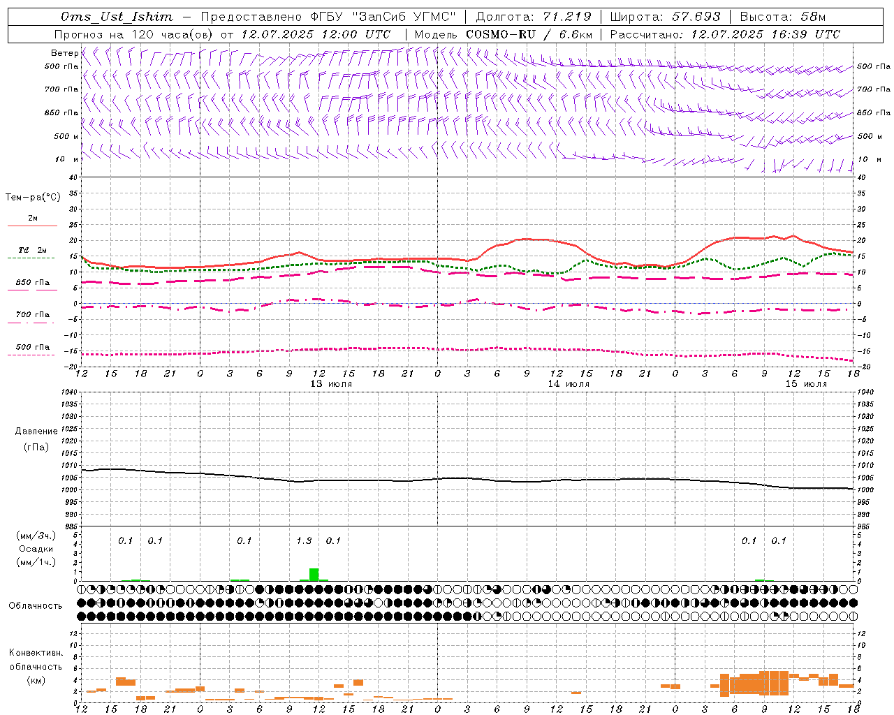894x715 pixels.
Task: Click the Облачность cloud cover label
Action: point(36,605)
